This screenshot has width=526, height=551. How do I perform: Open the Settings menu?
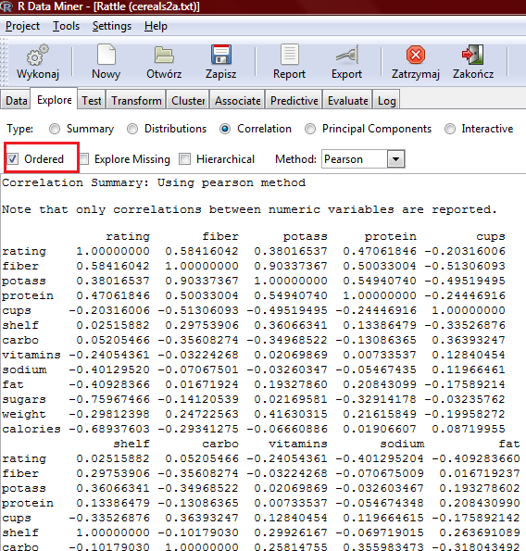tap(112, 26)
